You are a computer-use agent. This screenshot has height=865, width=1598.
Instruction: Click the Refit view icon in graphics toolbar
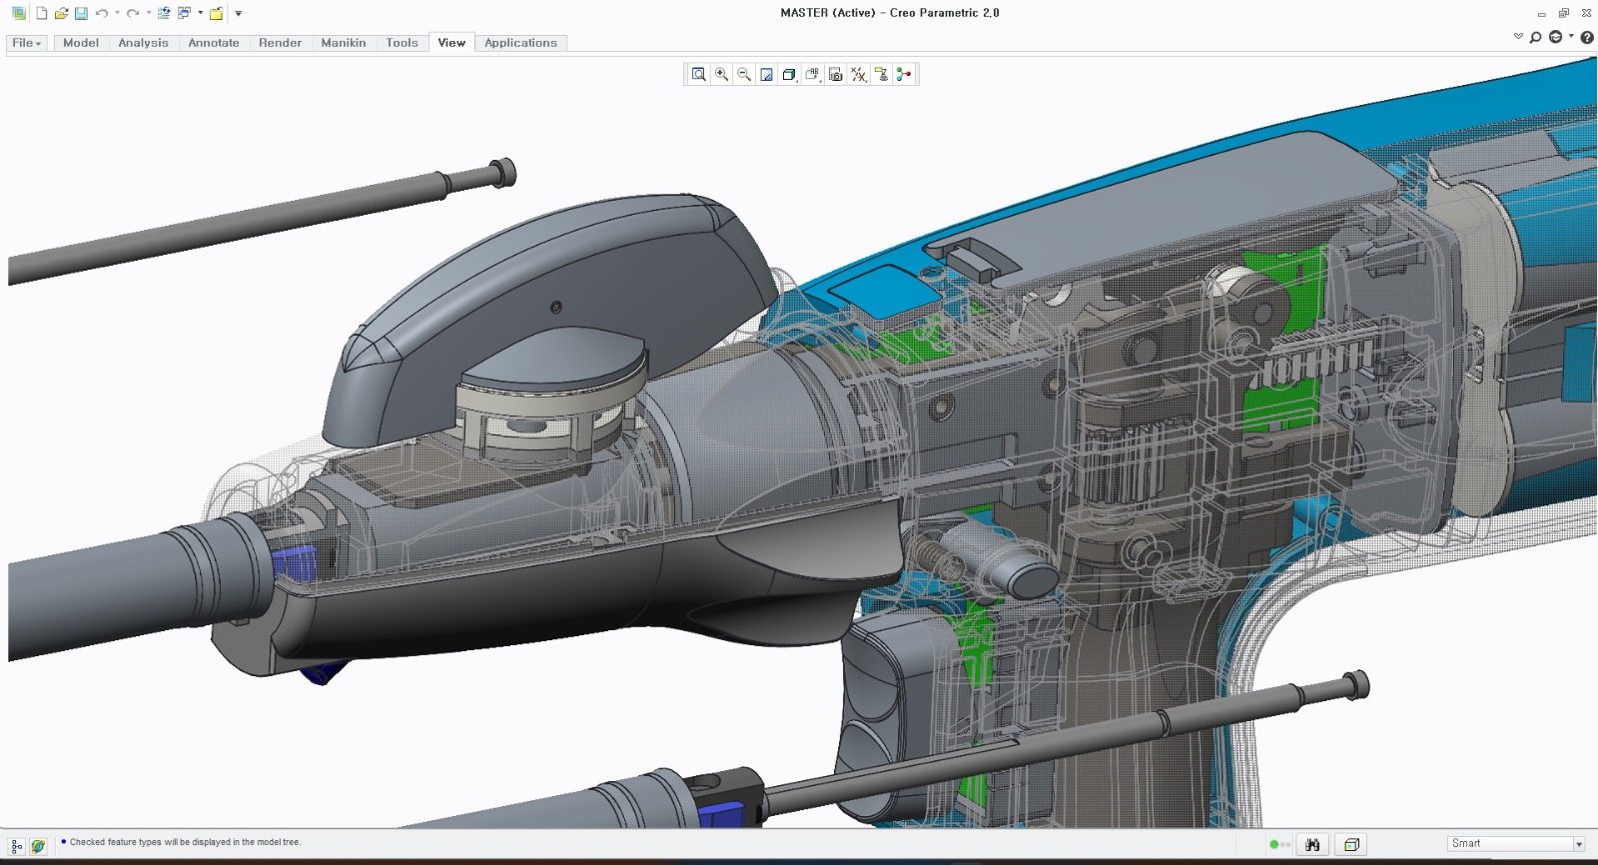tap(698, 74)
